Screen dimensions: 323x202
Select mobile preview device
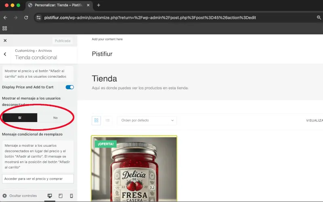[x=71, y=196]
